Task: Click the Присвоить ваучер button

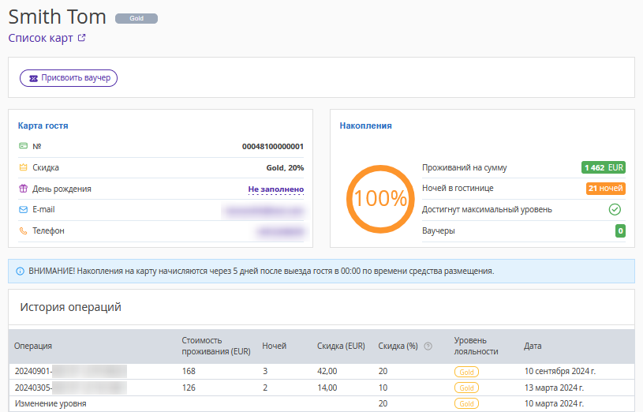Action: (69, 78)
